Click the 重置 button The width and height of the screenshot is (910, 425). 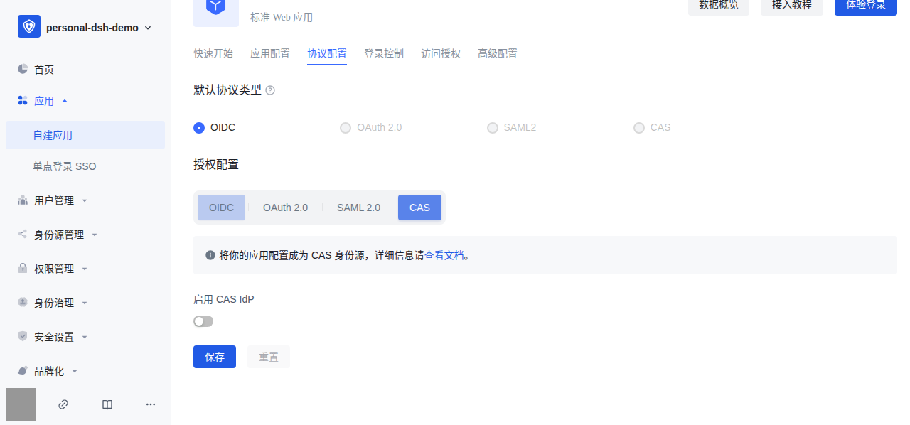pyautogui.click(x=269, y=357)
